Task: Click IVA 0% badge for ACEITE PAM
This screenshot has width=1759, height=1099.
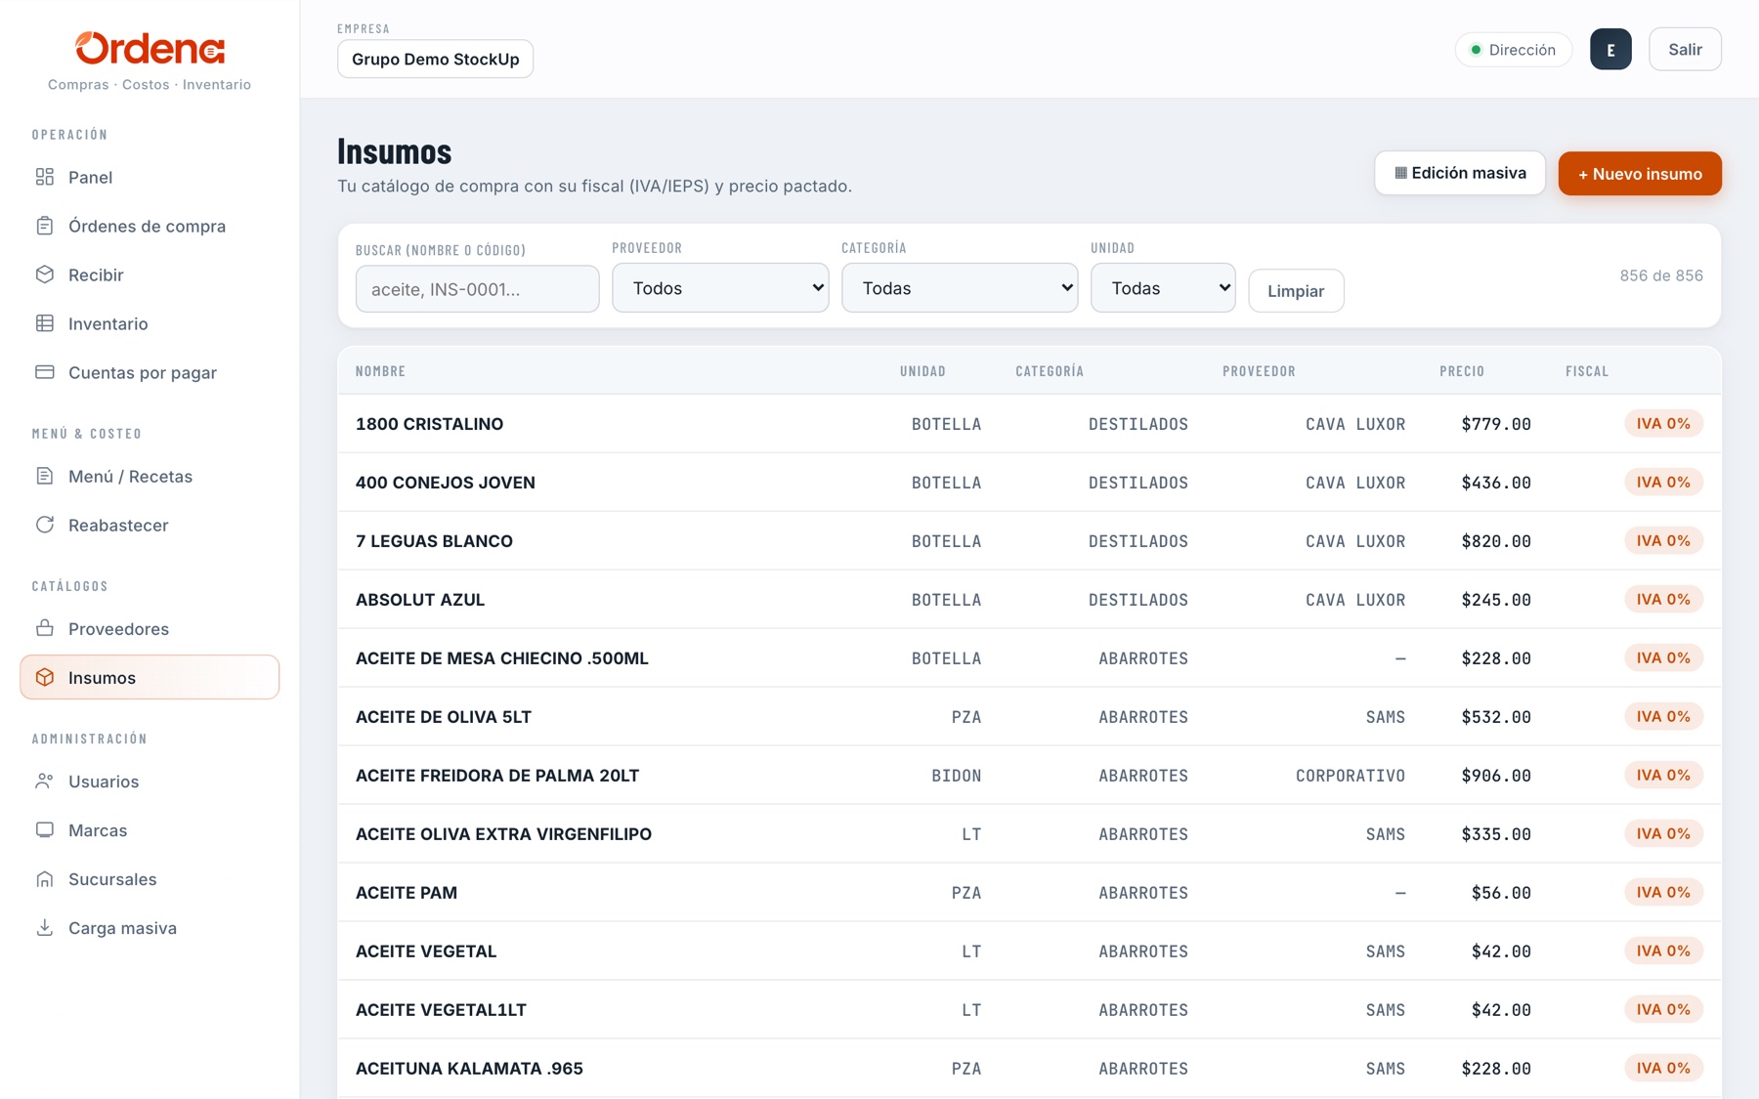Action: [1663, 893]
